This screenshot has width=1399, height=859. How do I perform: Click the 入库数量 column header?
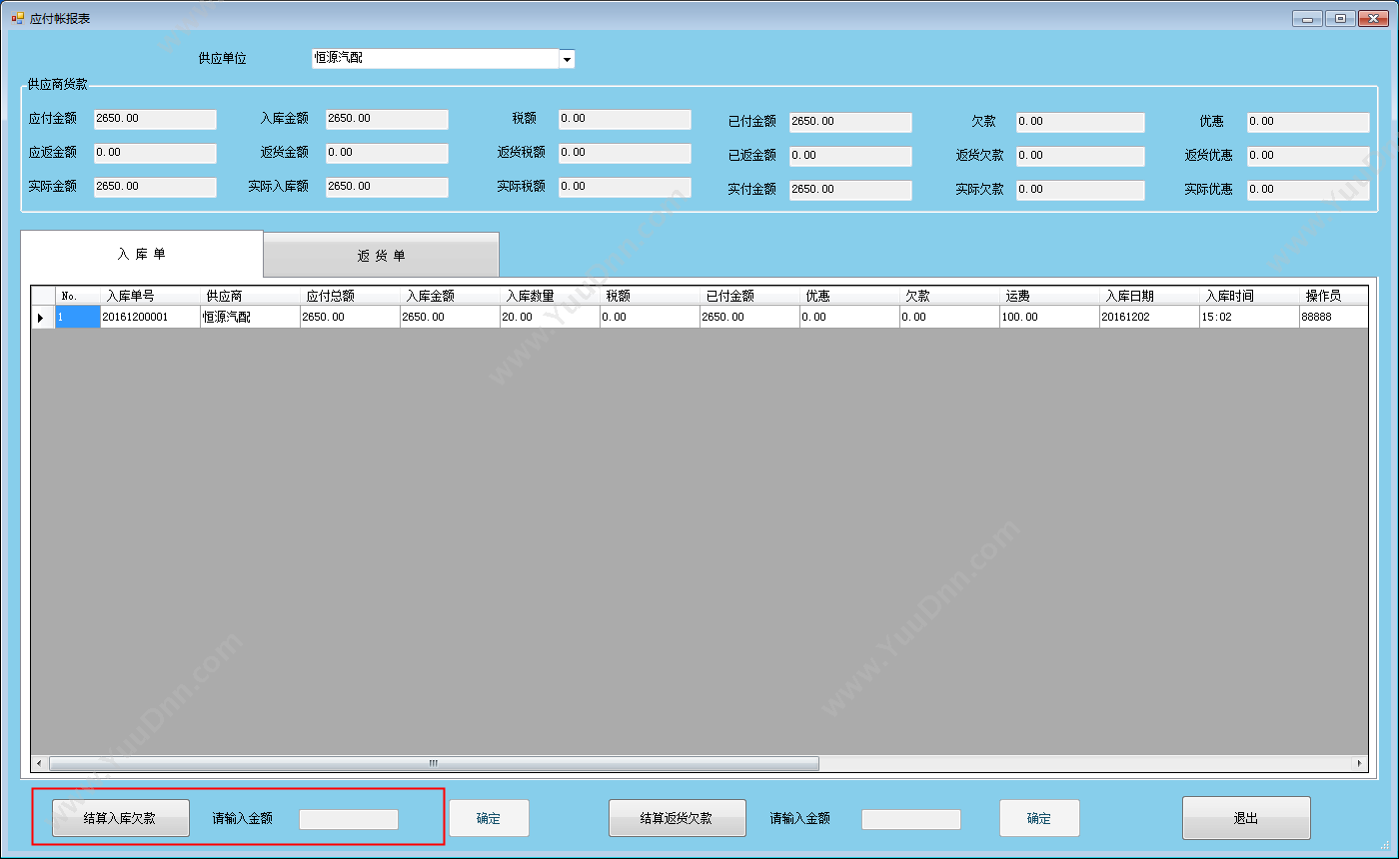(550, 297)
